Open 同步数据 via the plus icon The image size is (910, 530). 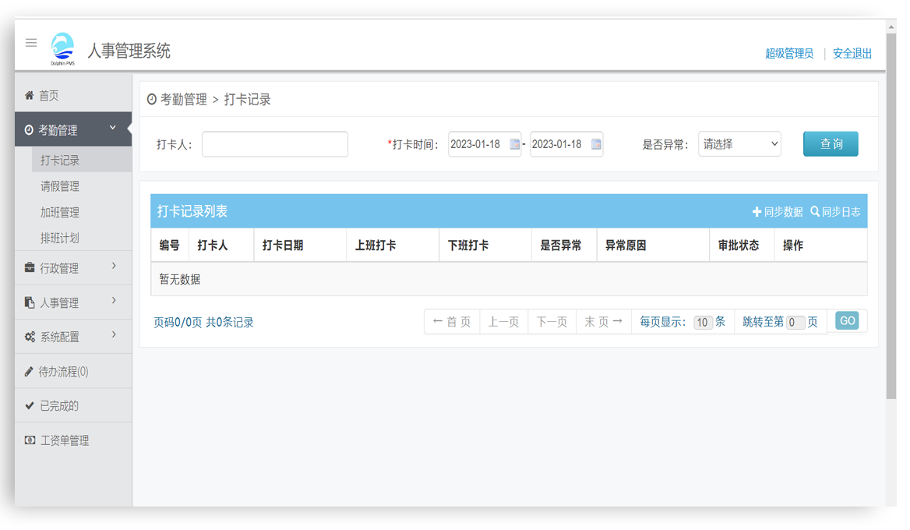pyautogui.click(x=757, y=211)
